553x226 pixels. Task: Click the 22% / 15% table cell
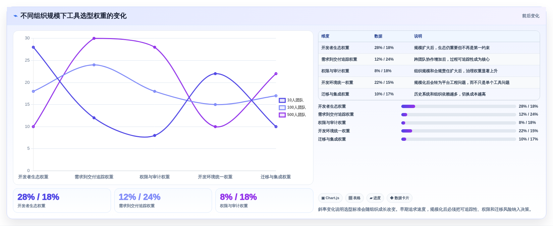click(x=384, y=83)
